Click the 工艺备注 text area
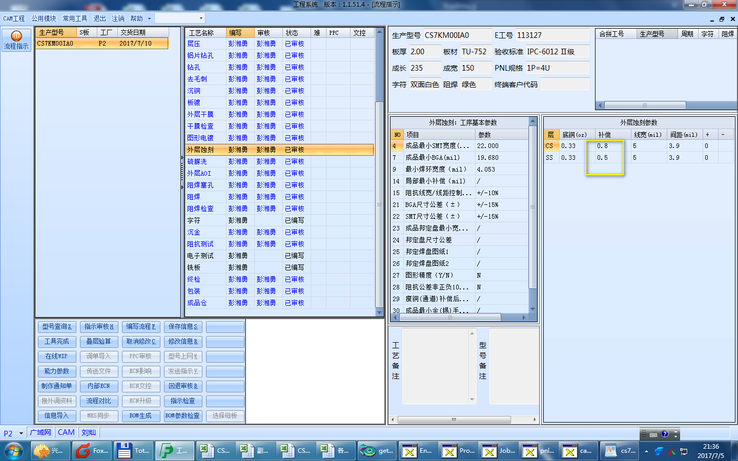Viewport: 738px width, 461px height. [439, 366]
